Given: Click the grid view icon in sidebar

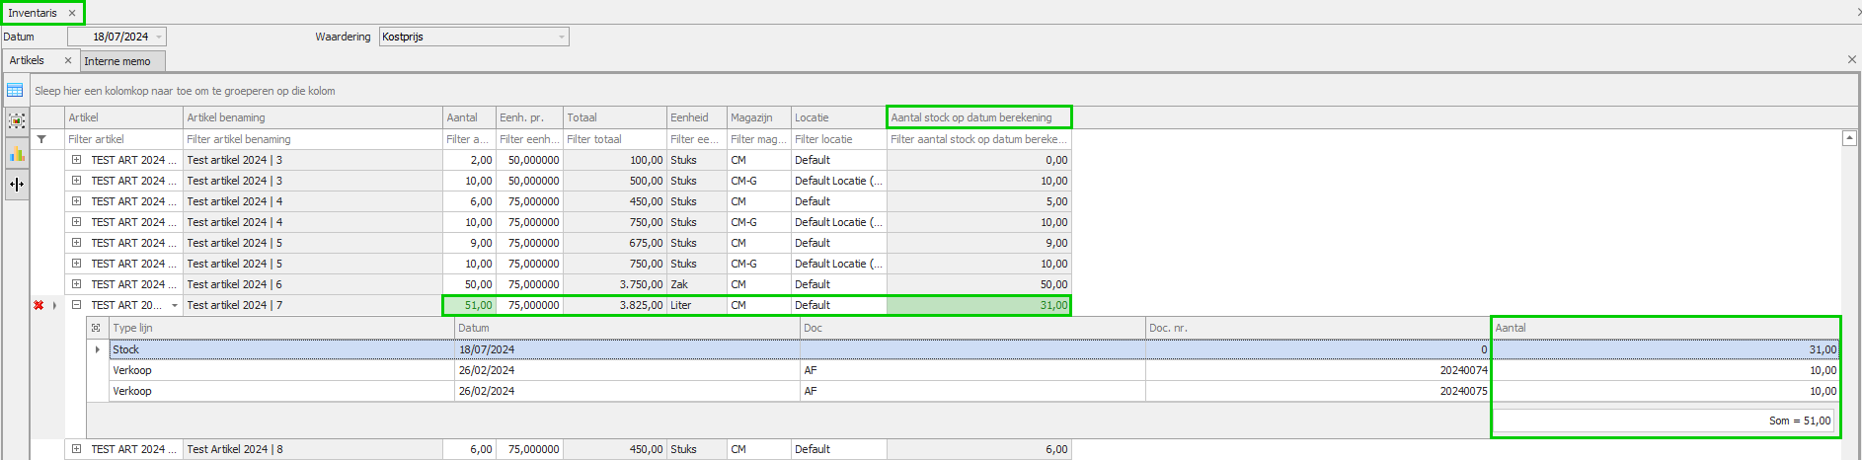Looking at the screenshot, I should [x=15, y=91].
